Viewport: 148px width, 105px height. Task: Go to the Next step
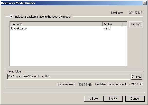[113, 99]
